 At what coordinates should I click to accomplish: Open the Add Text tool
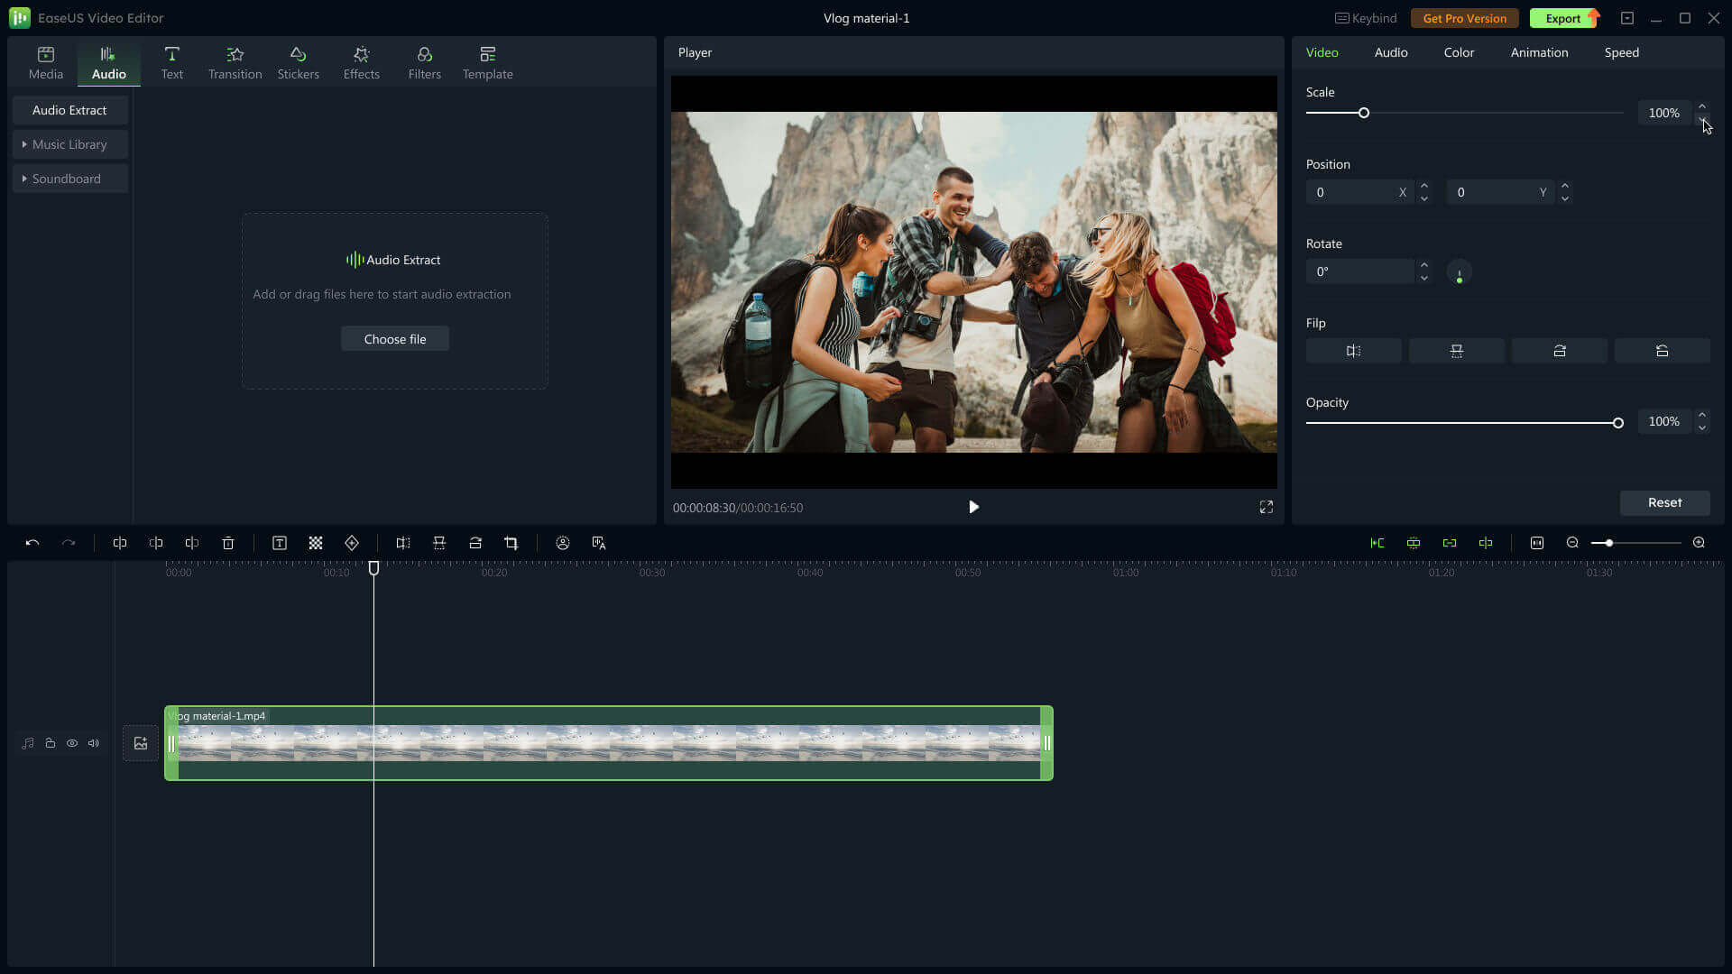(x=279, y=543)
